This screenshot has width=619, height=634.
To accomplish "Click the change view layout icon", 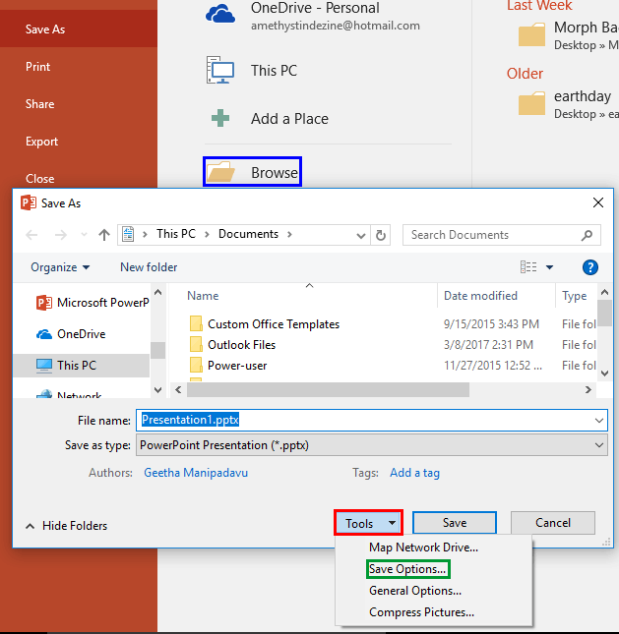I will click(528, 266).
